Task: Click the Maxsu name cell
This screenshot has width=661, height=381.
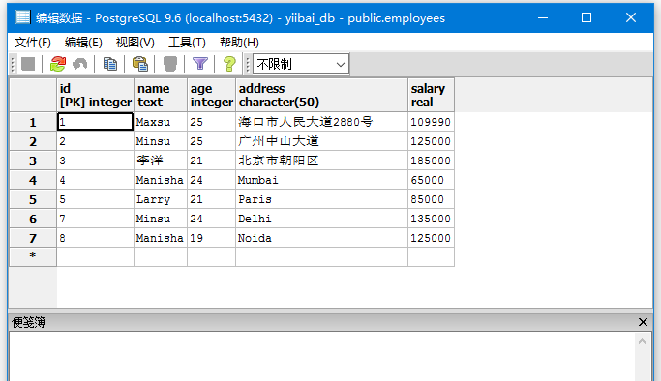Action: [161, 122]
